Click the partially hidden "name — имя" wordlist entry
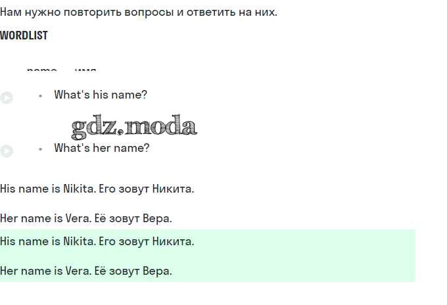The image size is (447, 305). click(62, 70)
